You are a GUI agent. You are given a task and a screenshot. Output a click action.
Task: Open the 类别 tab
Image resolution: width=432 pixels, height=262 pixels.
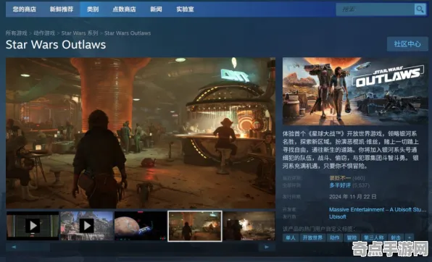pos(93,9)
